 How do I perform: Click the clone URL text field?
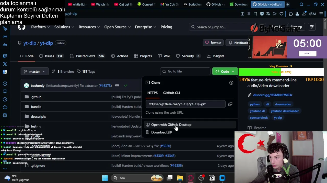point(185,104)
